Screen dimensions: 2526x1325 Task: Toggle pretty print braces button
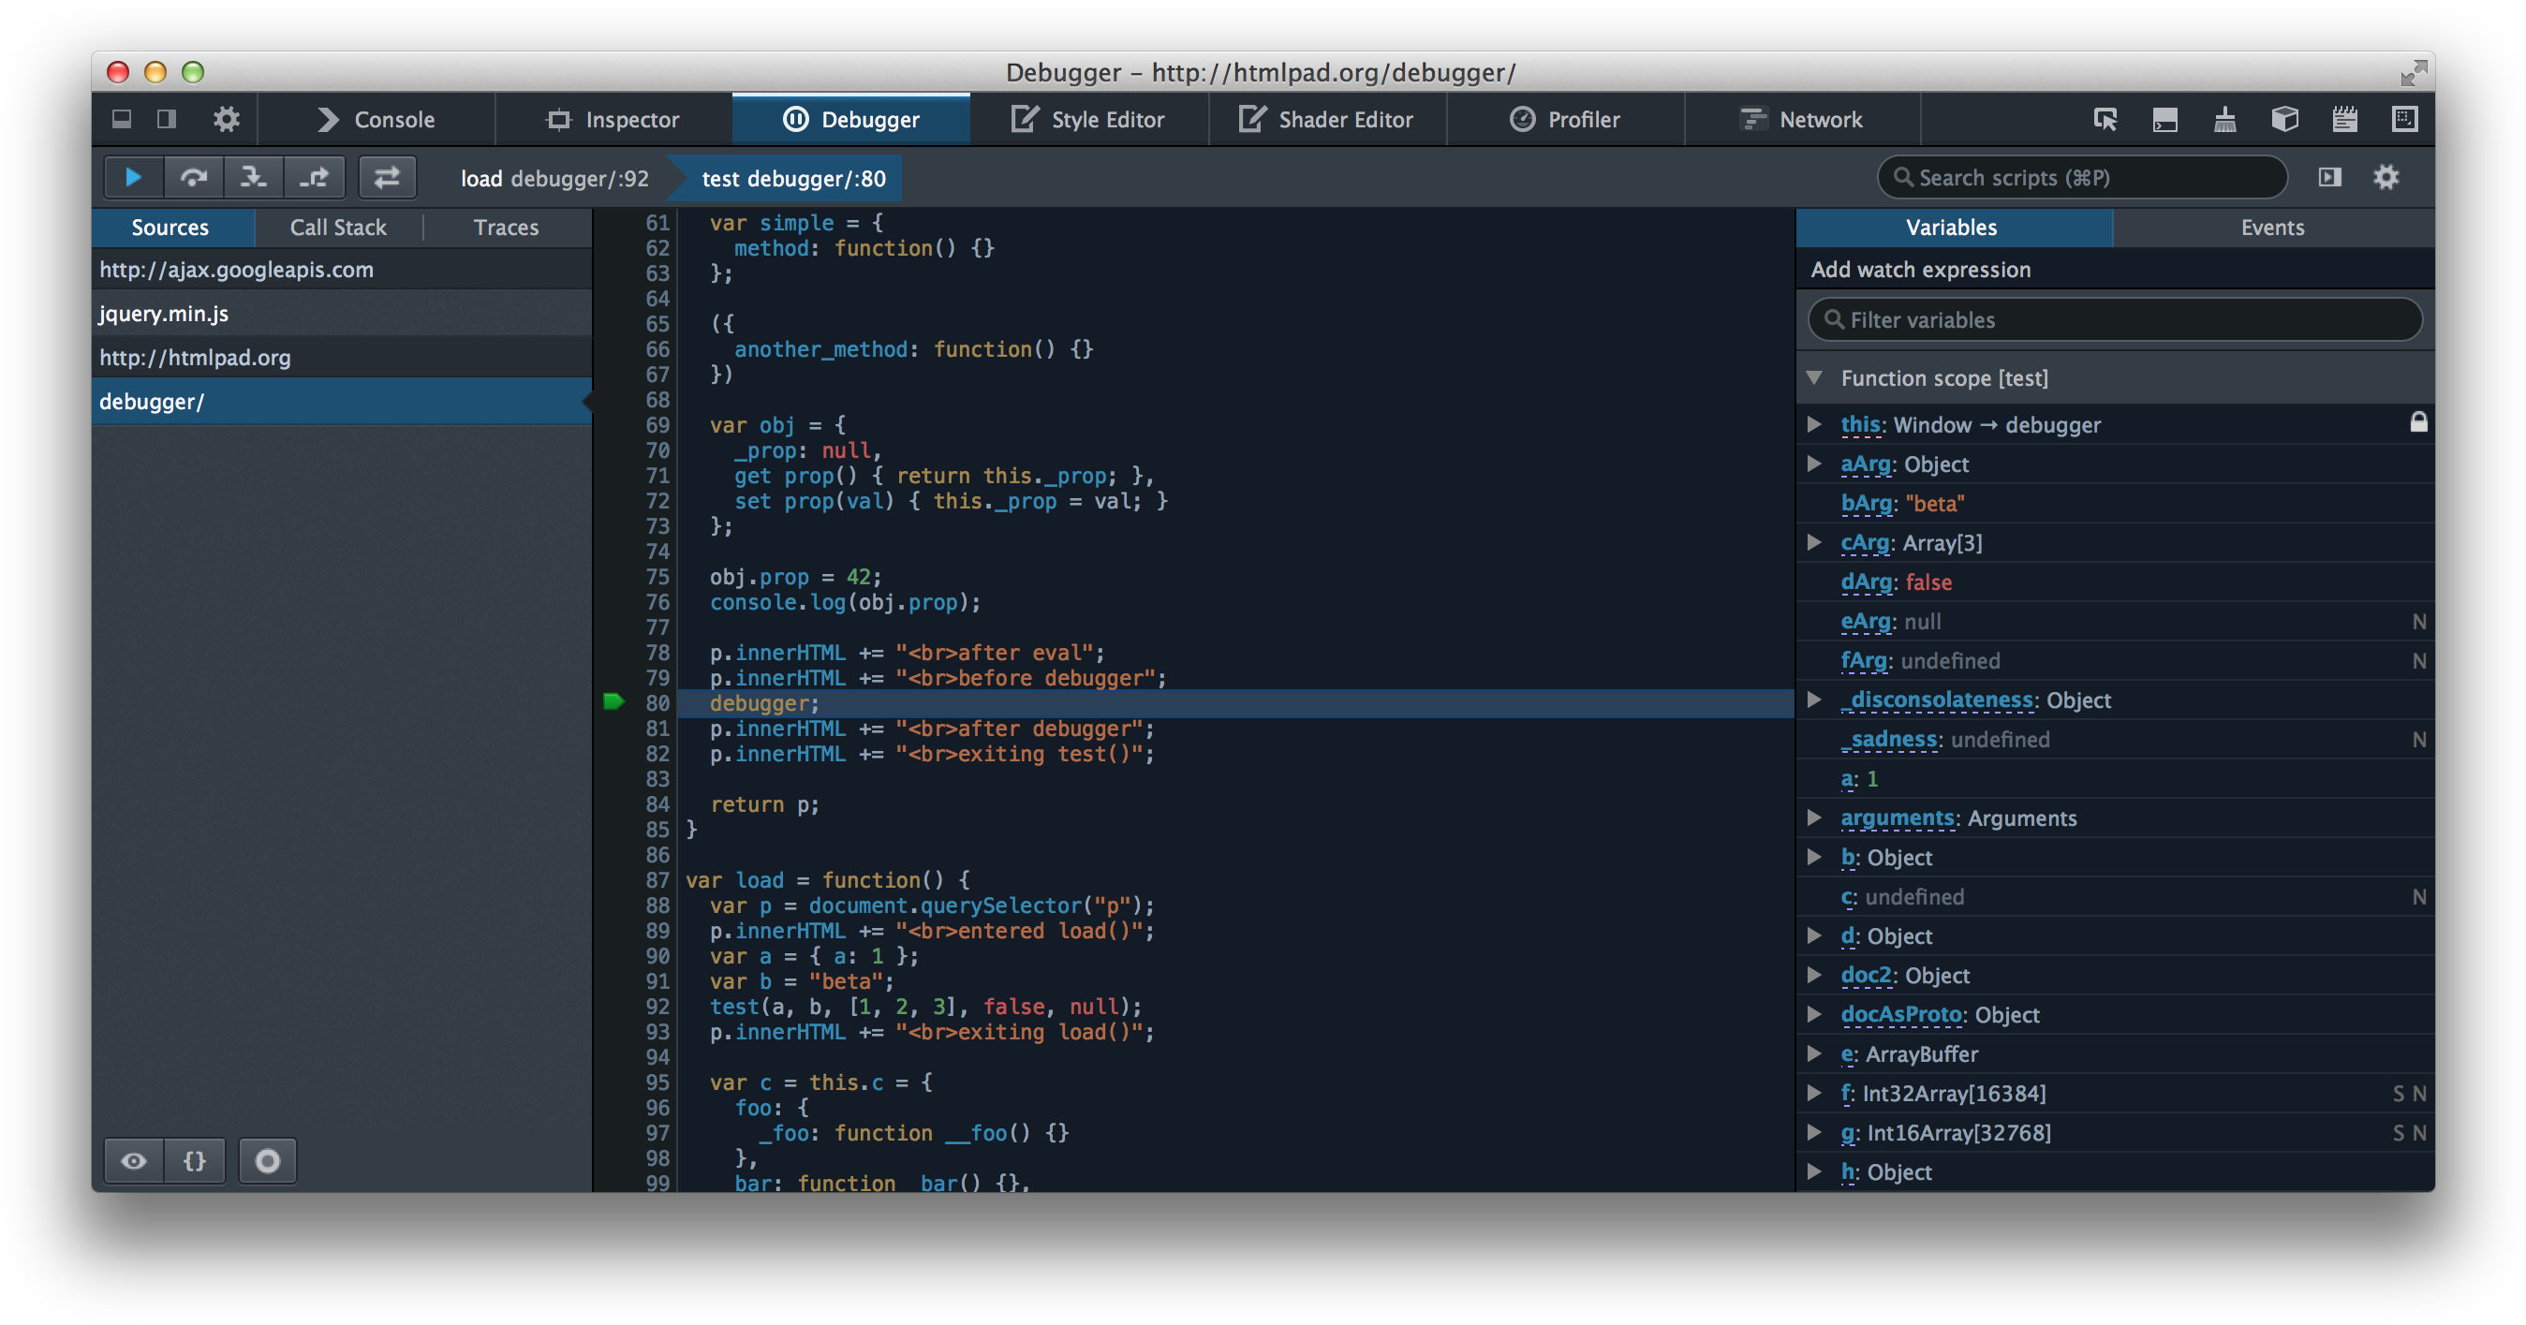coord(194,1161)
